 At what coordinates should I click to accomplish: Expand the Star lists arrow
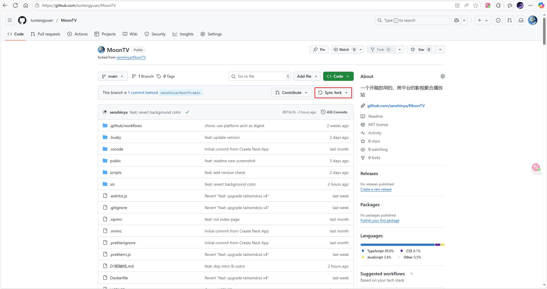(x=440, y=49)
